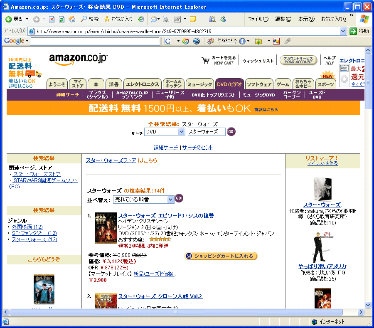Click the Google toolbar search input field

(95, 41)
